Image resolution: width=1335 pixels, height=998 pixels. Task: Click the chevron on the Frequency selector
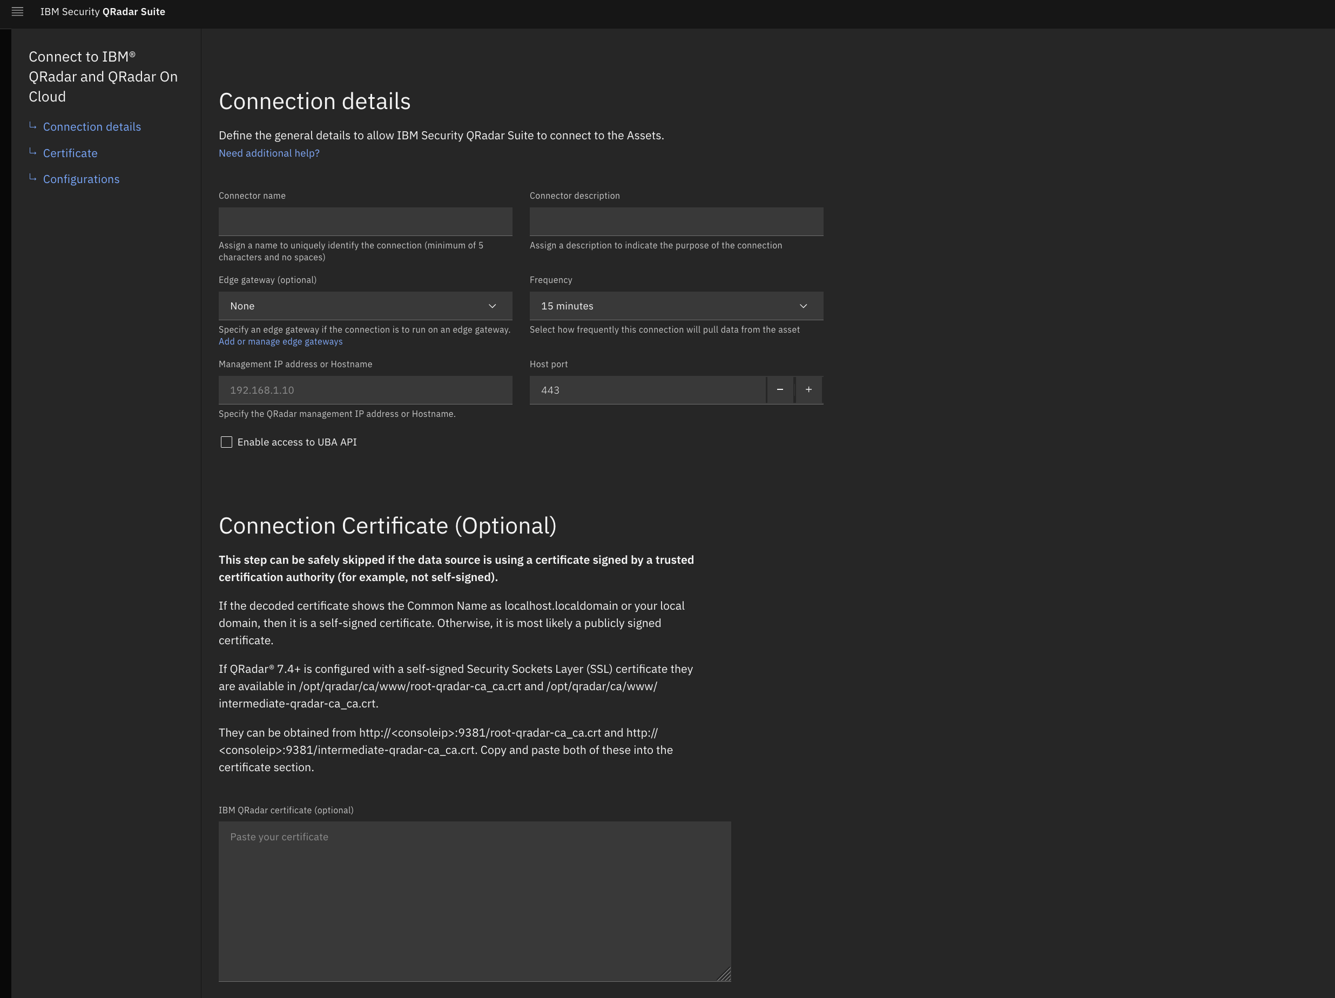click(803, 306)
